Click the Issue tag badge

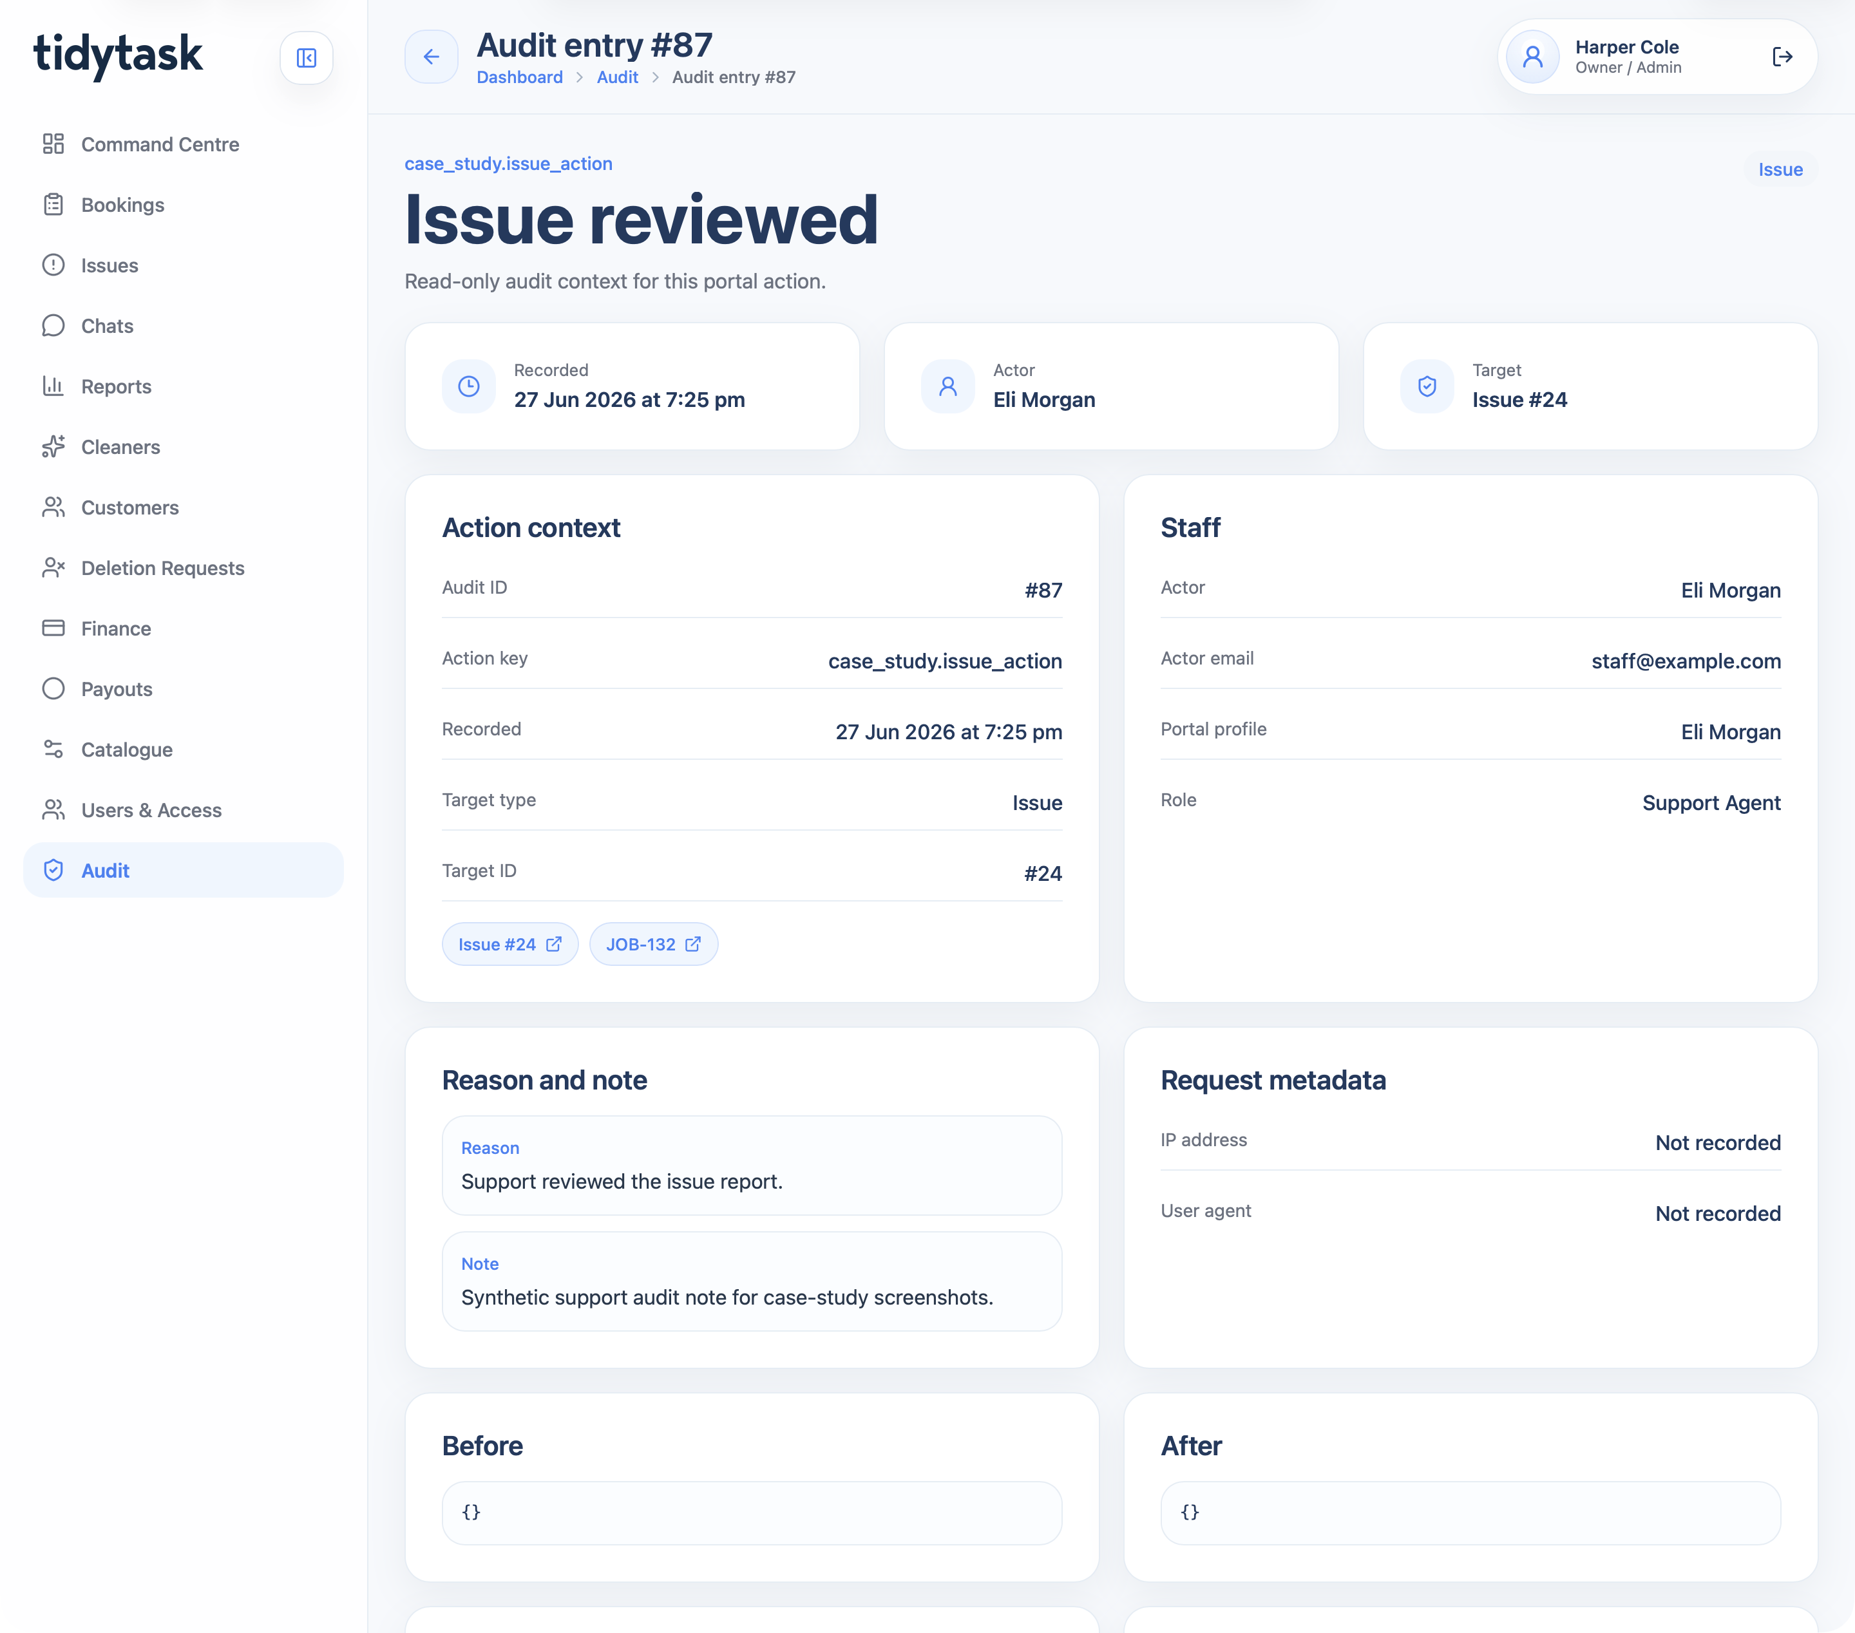(1780, 169)
